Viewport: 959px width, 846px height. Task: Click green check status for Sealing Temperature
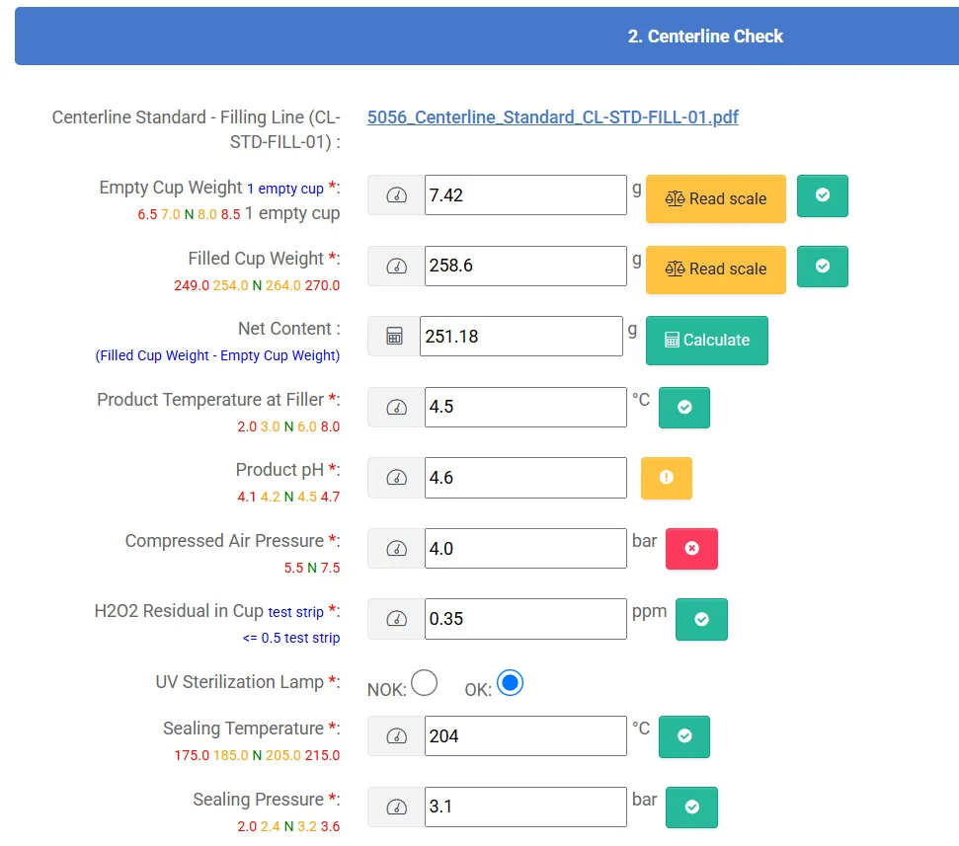684,736
